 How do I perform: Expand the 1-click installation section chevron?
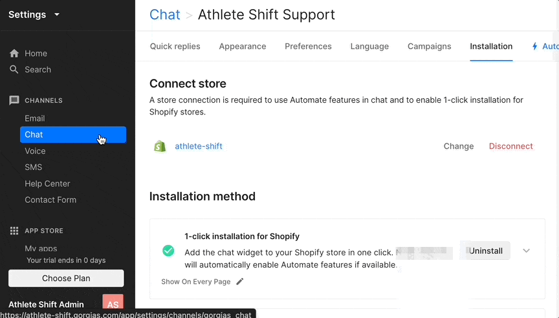click(526, 251)
